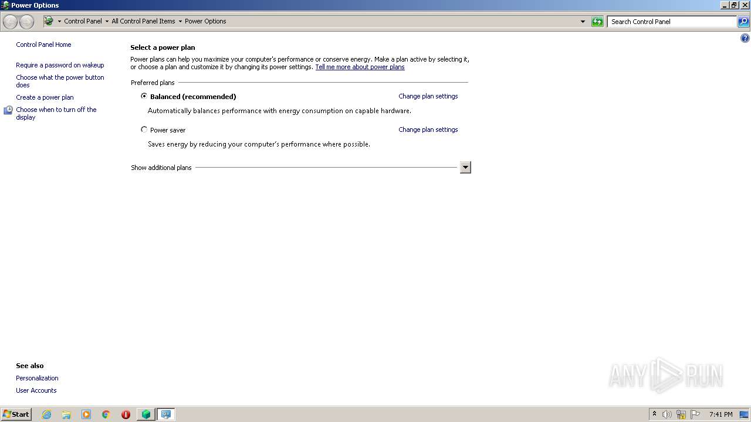Refresh the Control Panel view
The height and width of the screenshot is (422, 751).
click(x=597, y=22)
